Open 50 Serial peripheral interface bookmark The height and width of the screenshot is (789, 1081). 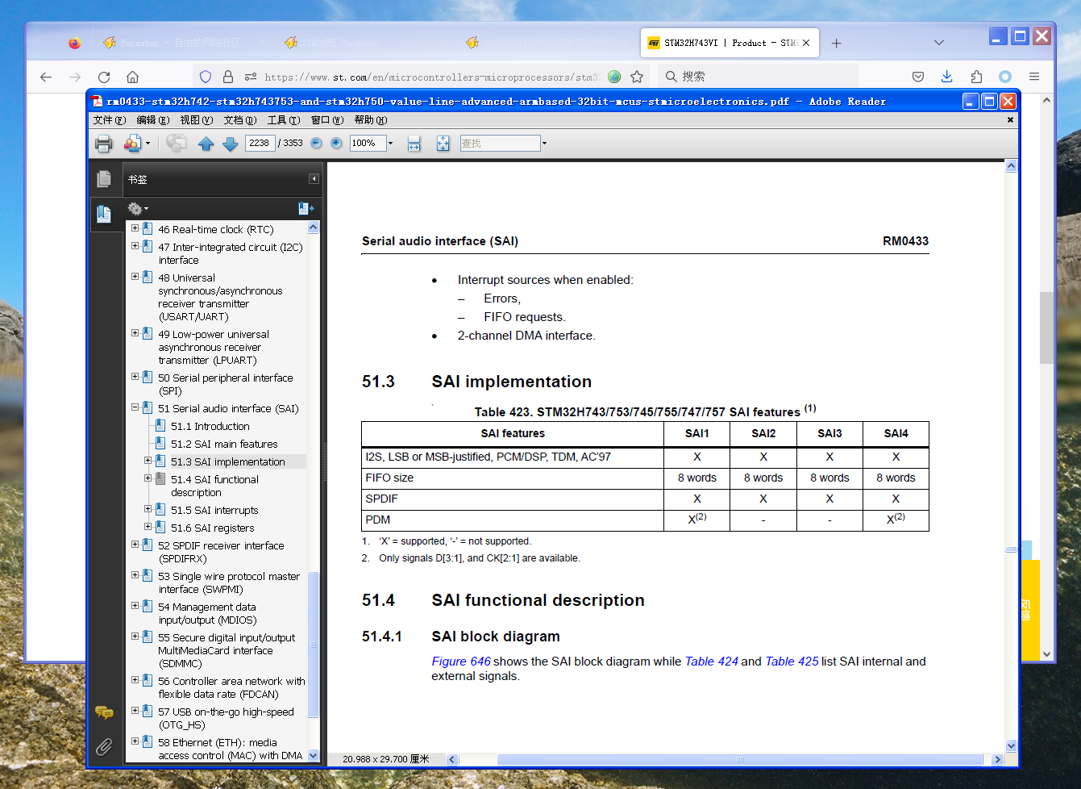click(x=226, y=384)
